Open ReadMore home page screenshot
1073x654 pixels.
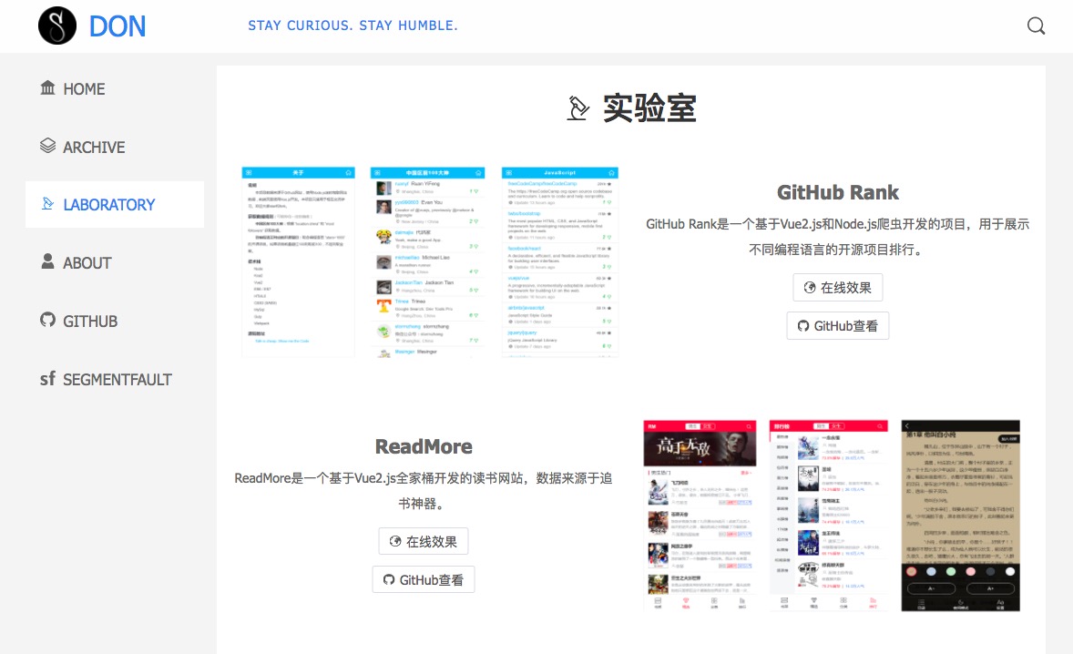[x=700, y=516]
